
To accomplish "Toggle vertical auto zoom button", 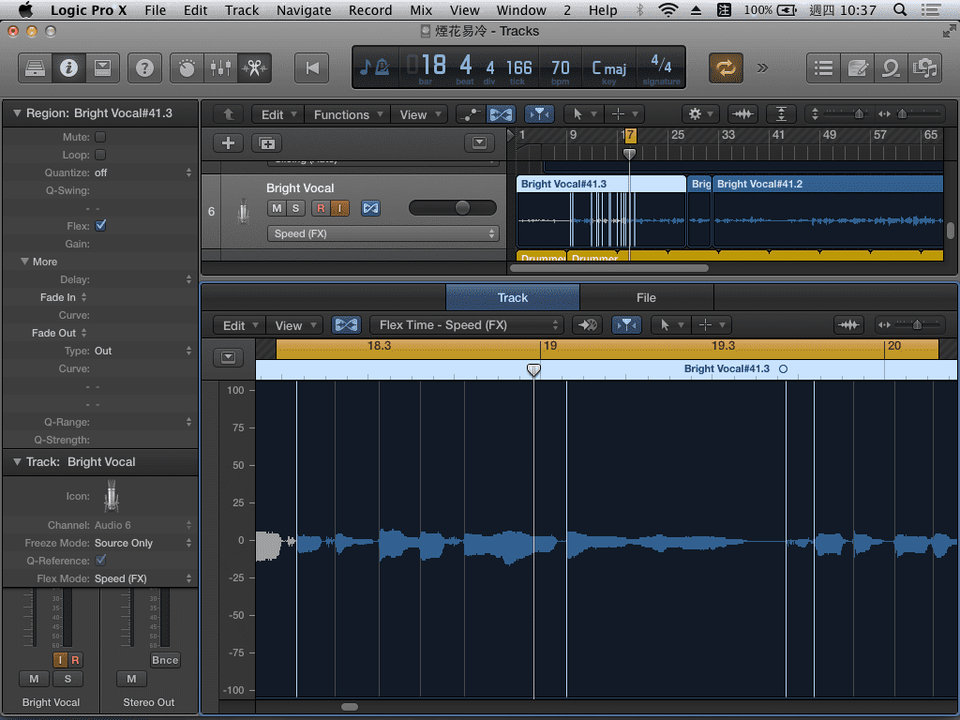I will [x=781, y=114].
